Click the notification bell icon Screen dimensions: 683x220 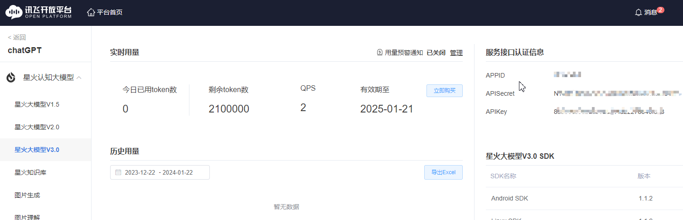[639, 13]
